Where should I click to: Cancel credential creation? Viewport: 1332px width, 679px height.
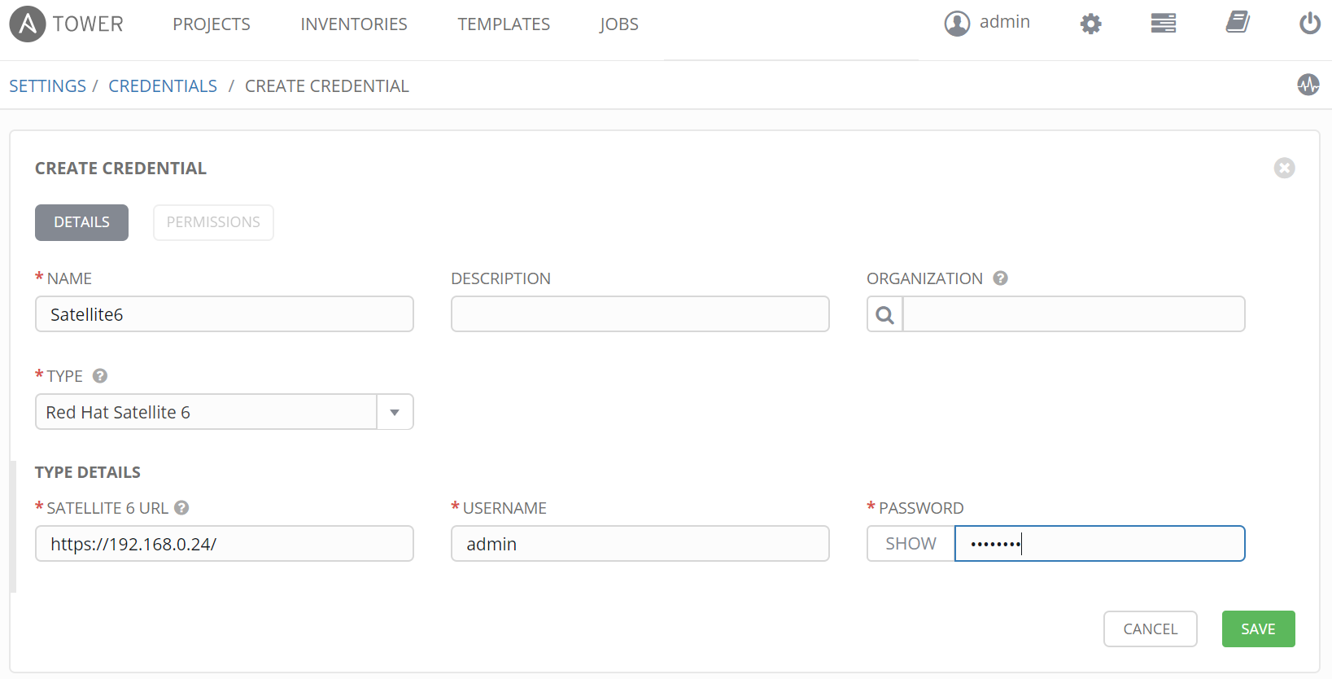tap(1151, 629)
